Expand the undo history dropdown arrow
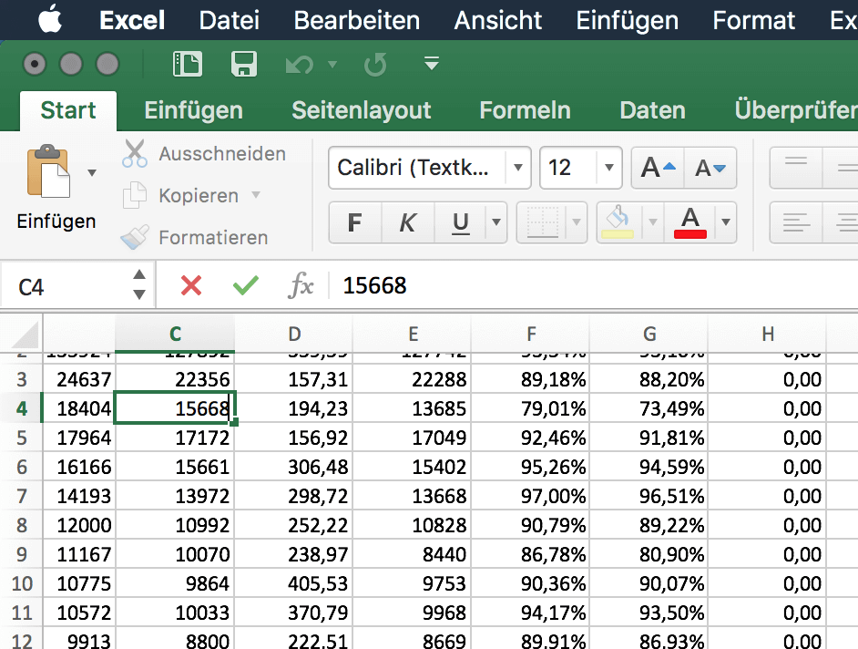Screen dimensions: 858x649 coord(332,65)
